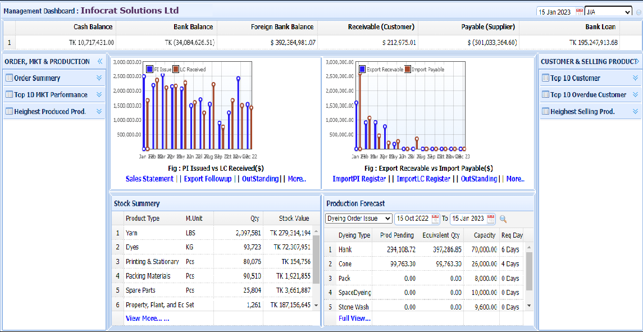Click the Cash Balance column header
This screenshot has width=643, height=332.
pyautogui.click(x=66, y=27)
